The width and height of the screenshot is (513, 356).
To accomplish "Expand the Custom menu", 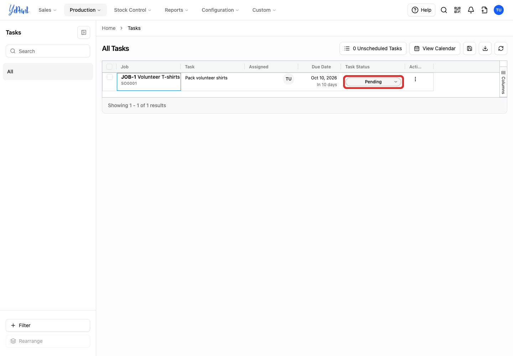I will [x=264, y=10].
